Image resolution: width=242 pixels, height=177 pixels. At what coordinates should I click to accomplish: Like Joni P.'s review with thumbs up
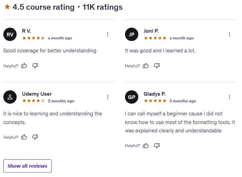coord(146,66)
